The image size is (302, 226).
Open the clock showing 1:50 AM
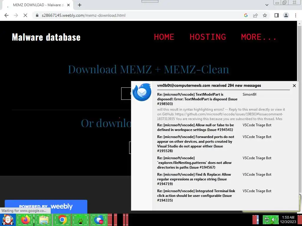(288, 220)
